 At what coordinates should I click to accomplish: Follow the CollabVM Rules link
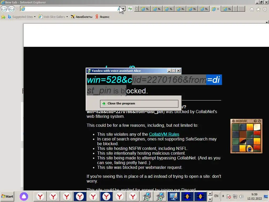[164, 134]
